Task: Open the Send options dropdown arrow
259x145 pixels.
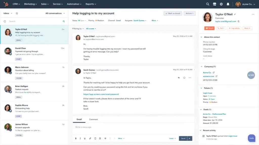Action: click(x=190, y=138)
